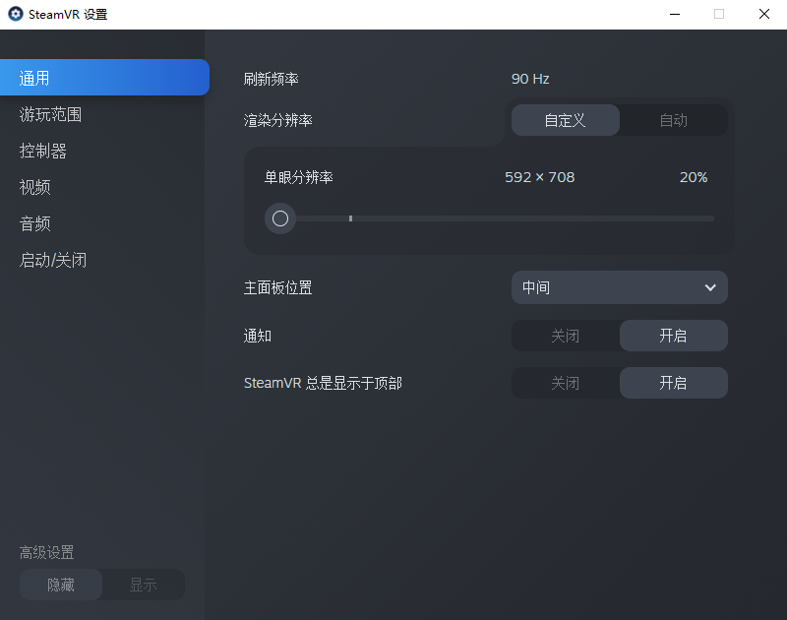
Task: Switch to the 游玩范围 section
Action: tap(50, 114)
